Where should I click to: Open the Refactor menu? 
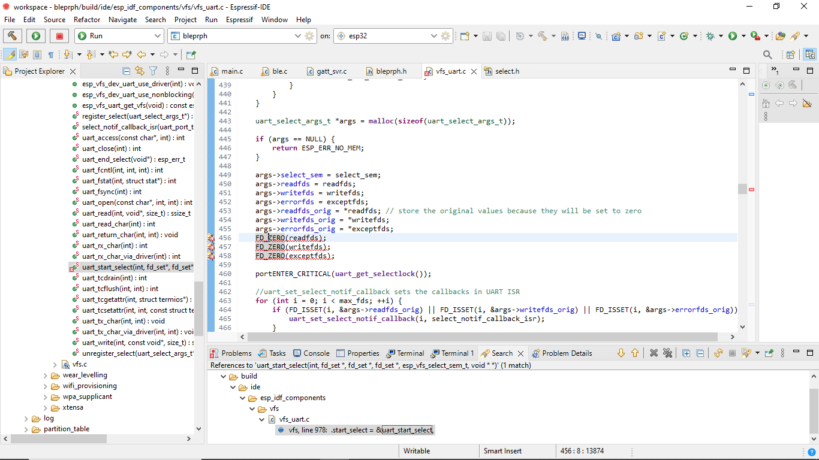point(87,19)
